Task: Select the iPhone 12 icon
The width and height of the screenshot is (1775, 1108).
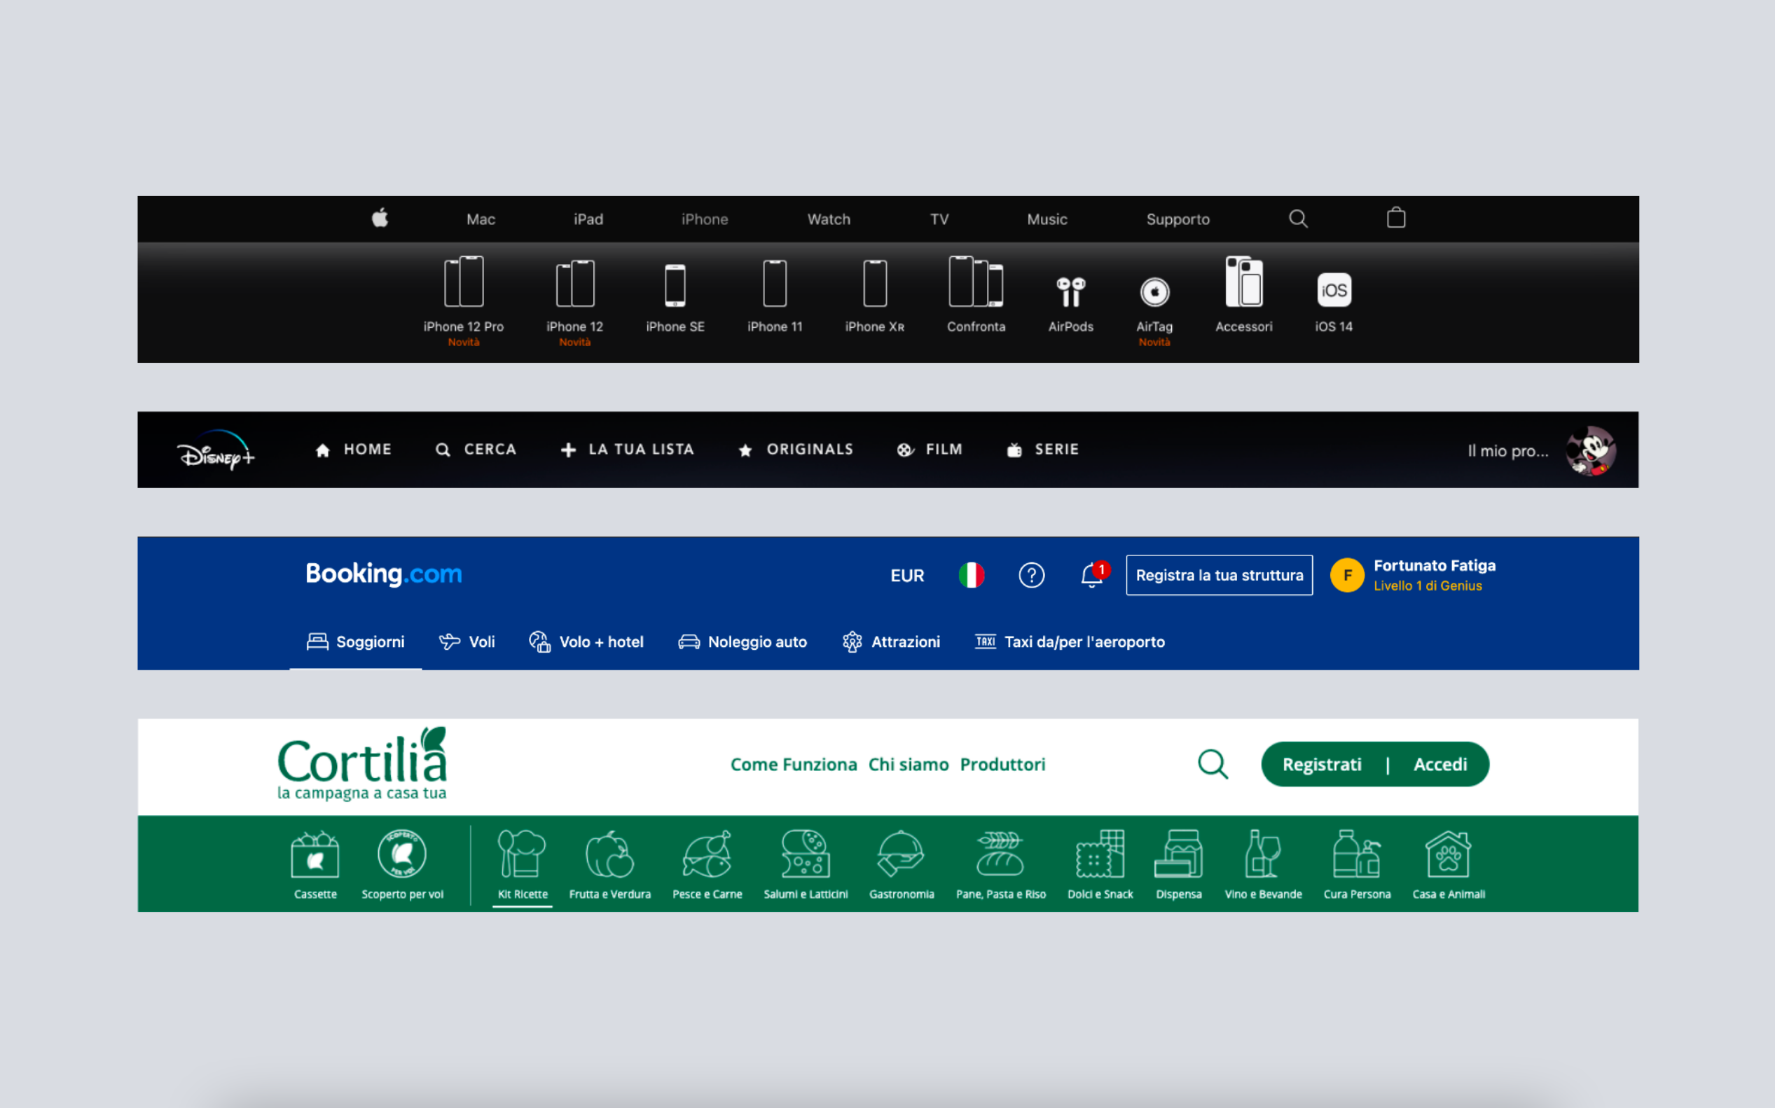Action: [575, 284]
